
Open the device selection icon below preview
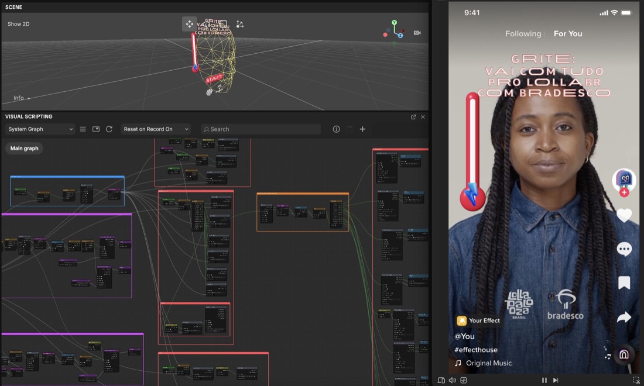tap(441, 380)
